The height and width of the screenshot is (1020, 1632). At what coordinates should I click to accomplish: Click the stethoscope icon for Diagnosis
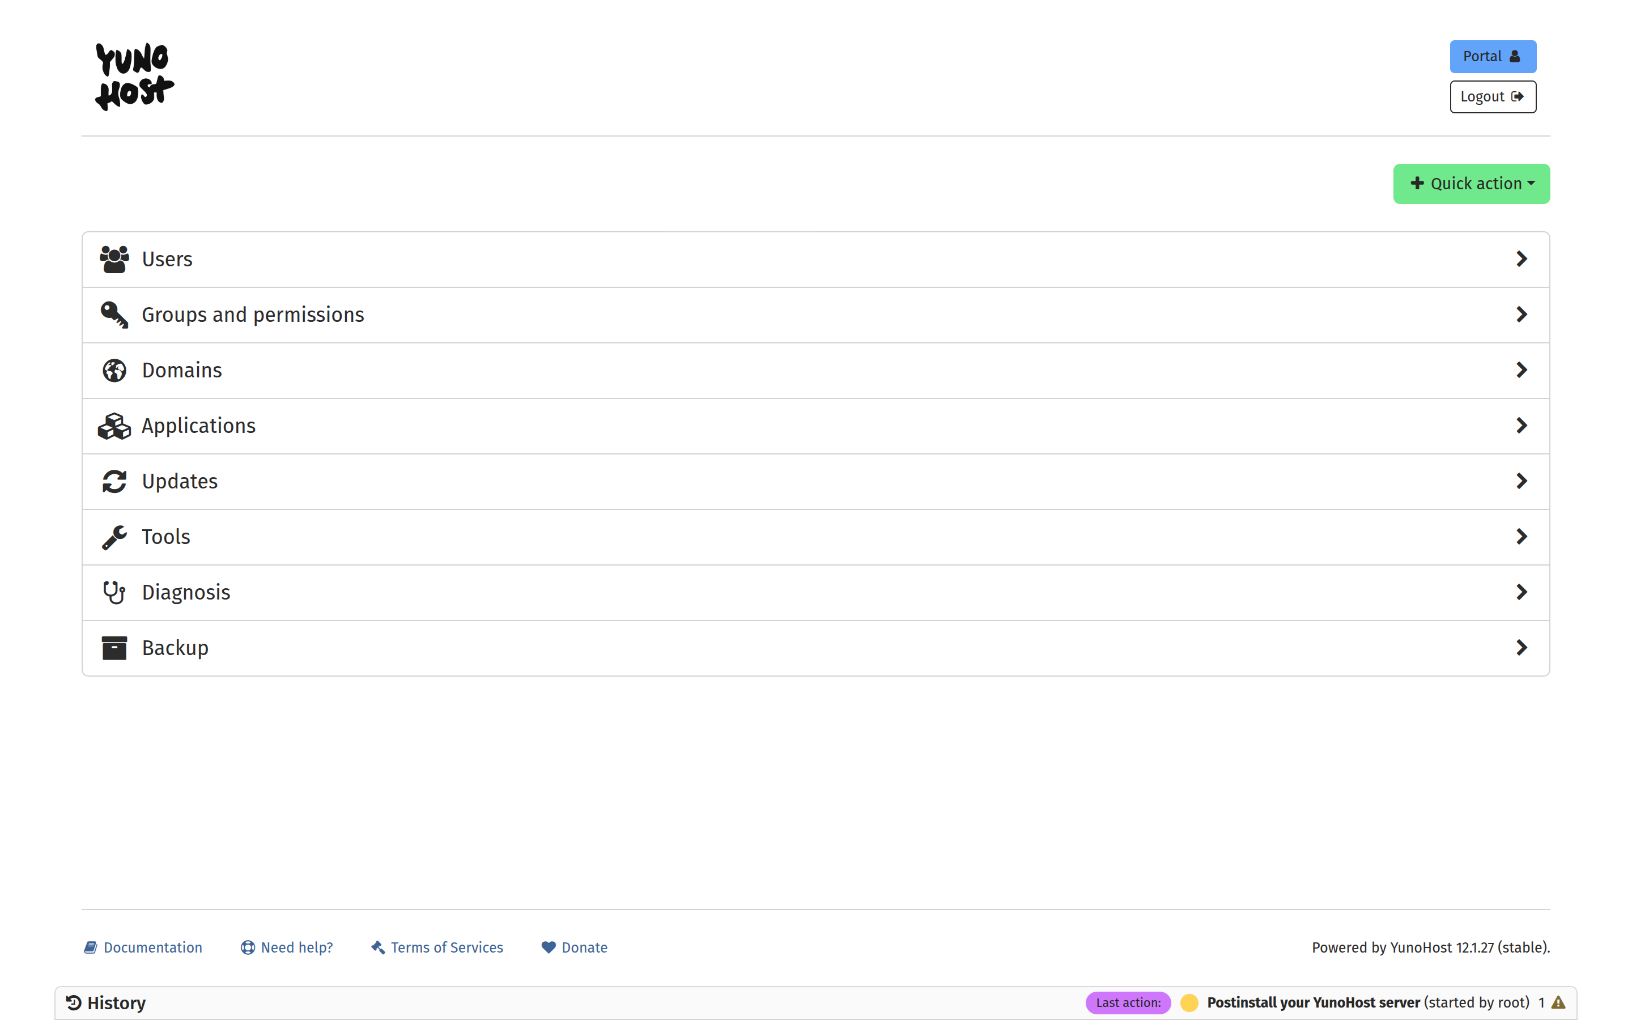coord(114,592)
